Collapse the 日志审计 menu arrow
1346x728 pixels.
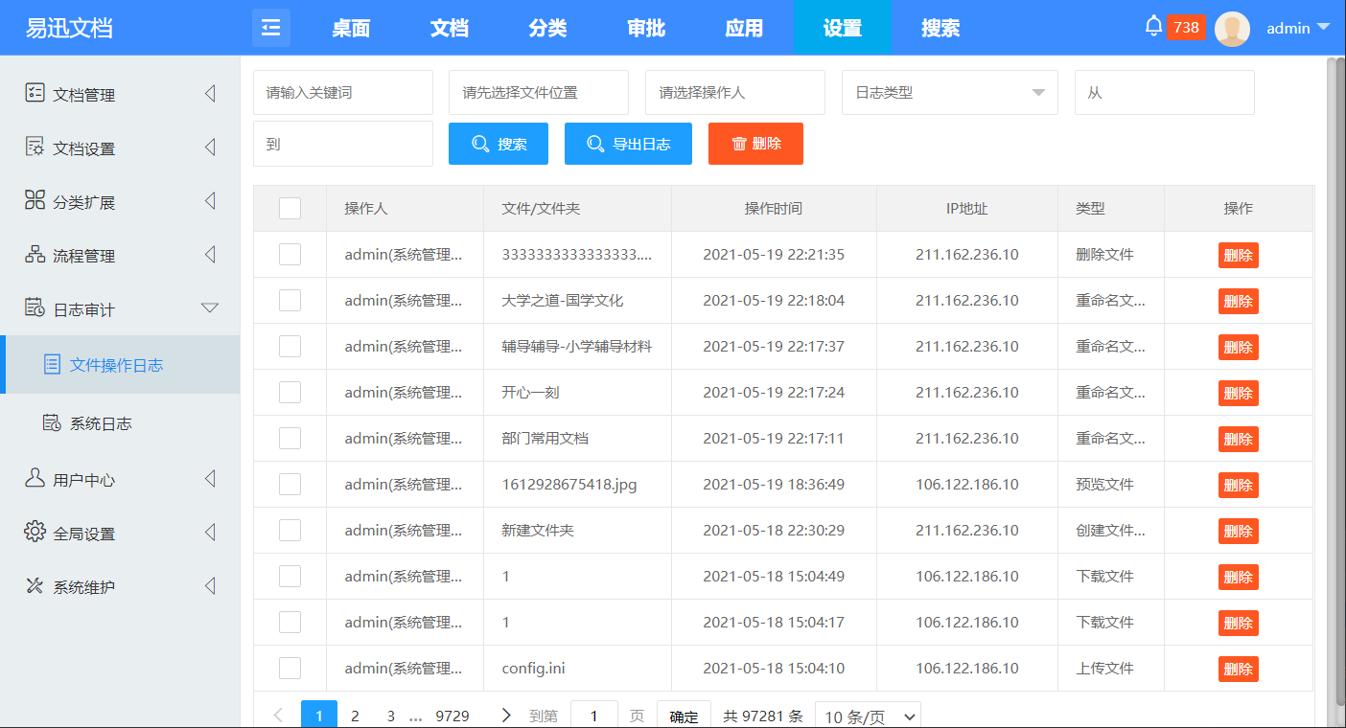point(210,308)
